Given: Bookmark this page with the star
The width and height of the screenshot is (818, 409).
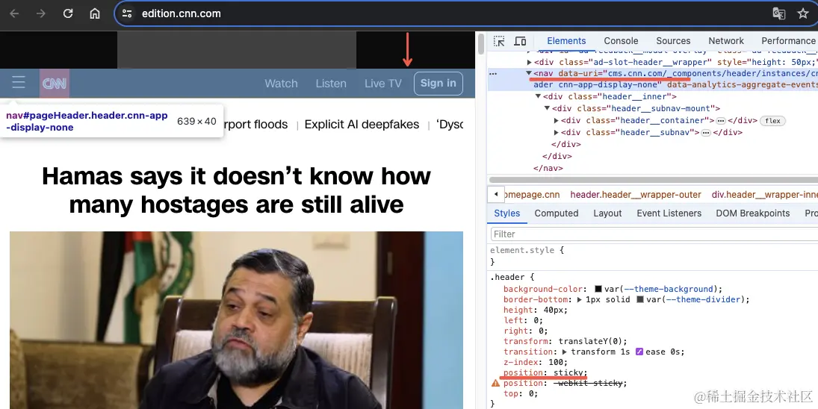Looking at the screenshot, I should [803, 13].
